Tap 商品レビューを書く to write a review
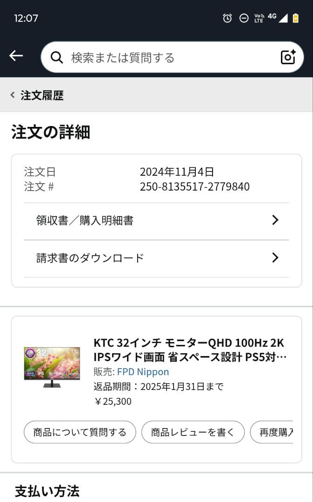This screenshot has height=502, width=313. tap(193, 432)
